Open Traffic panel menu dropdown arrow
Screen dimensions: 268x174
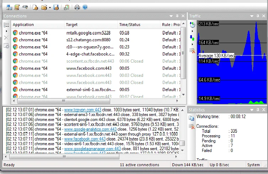click(x=252, y=16)
